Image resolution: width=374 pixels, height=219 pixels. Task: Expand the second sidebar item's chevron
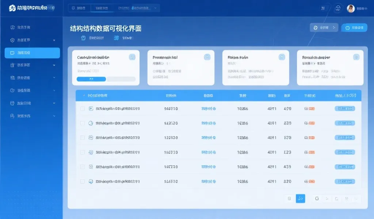coord(54,40)
